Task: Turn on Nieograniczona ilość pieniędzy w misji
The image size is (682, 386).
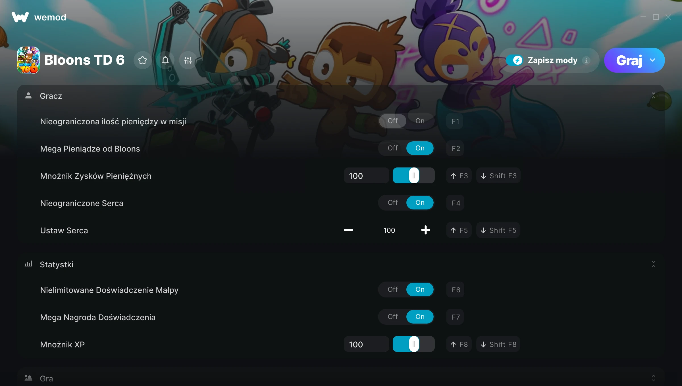Action: click(420, 121)
